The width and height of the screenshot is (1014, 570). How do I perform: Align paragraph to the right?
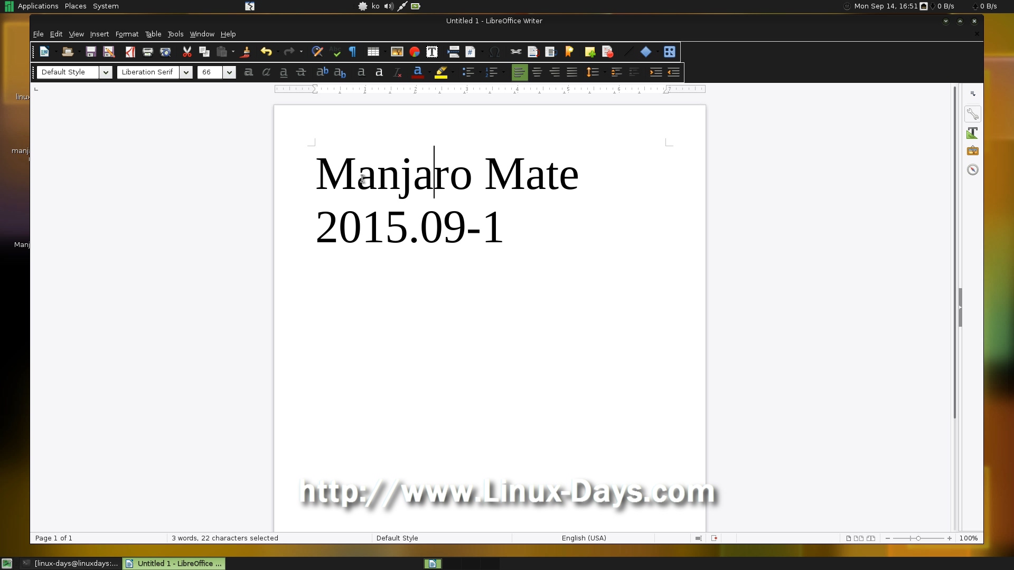(x=555, y=72)
